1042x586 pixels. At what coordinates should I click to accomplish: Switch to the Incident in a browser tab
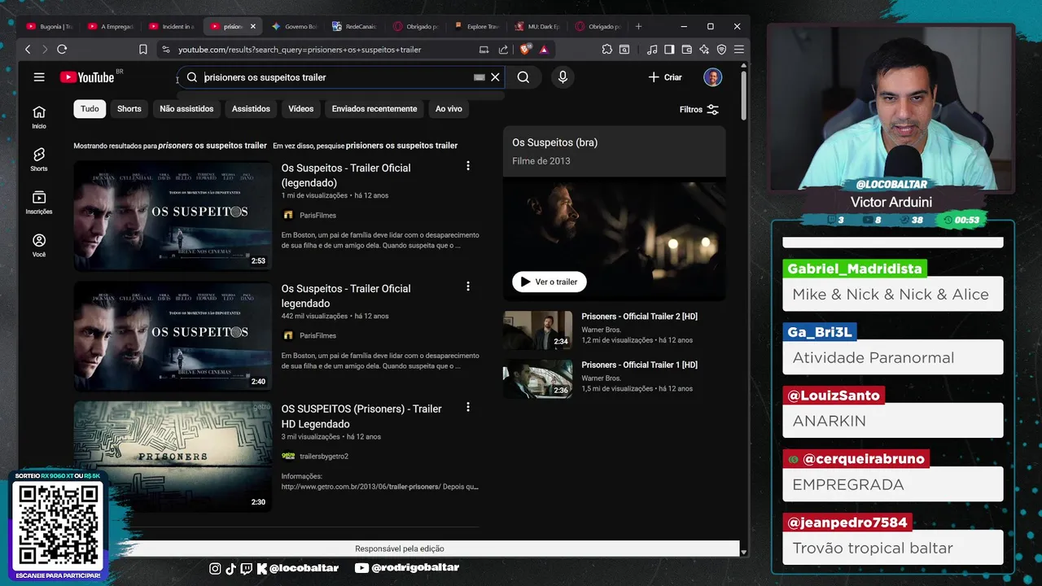(x=170, y=26)
